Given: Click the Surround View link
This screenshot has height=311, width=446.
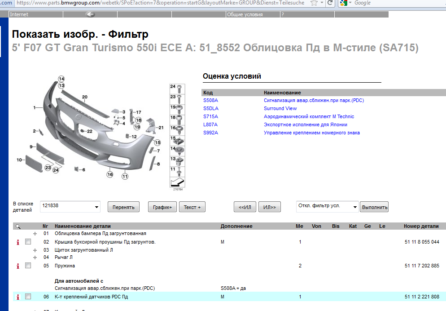Looking at the screenshot, I should tap(280, 108).
